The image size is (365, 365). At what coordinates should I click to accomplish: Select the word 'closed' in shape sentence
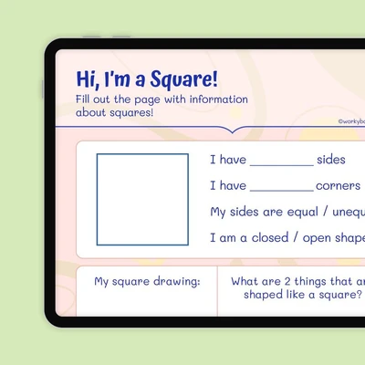pyautogui.click(x=270, y=237)
